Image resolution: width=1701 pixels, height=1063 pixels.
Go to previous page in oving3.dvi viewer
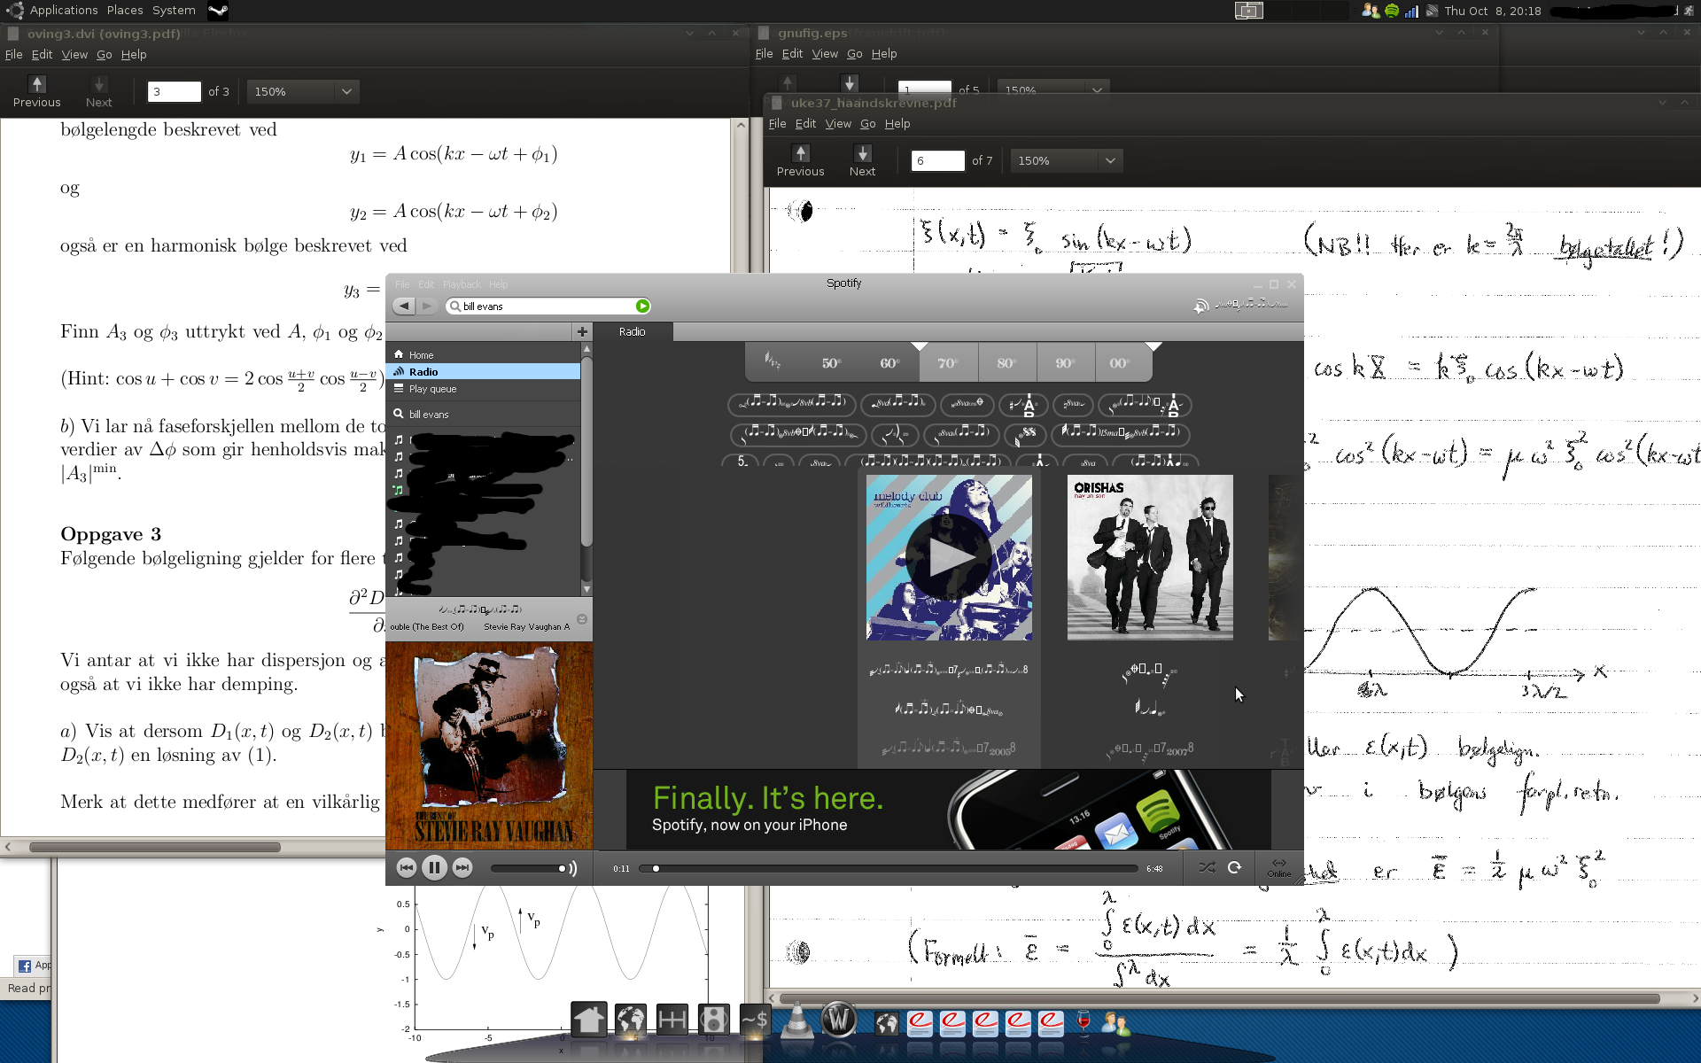37,91
